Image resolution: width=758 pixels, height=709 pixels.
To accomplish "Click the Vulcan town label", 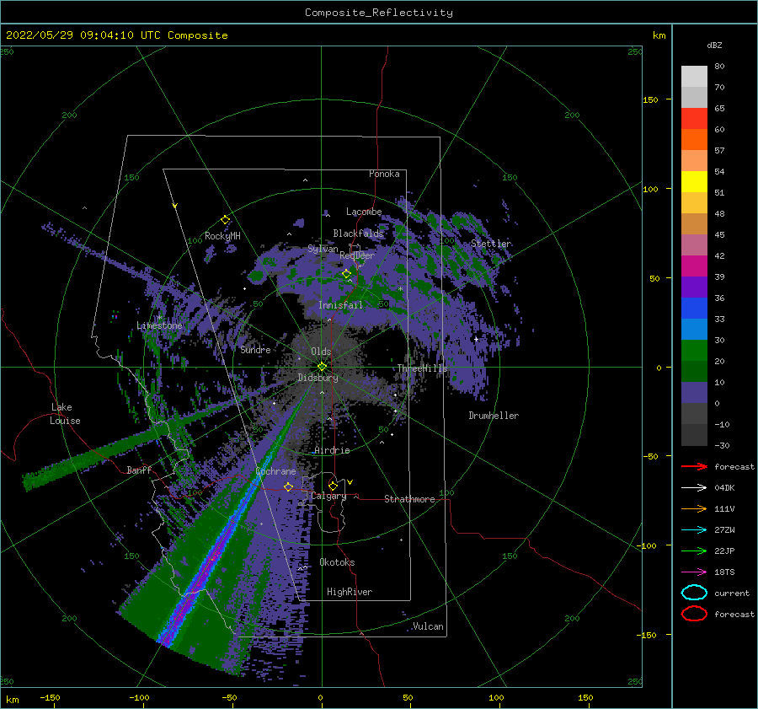I will (429, 626).
